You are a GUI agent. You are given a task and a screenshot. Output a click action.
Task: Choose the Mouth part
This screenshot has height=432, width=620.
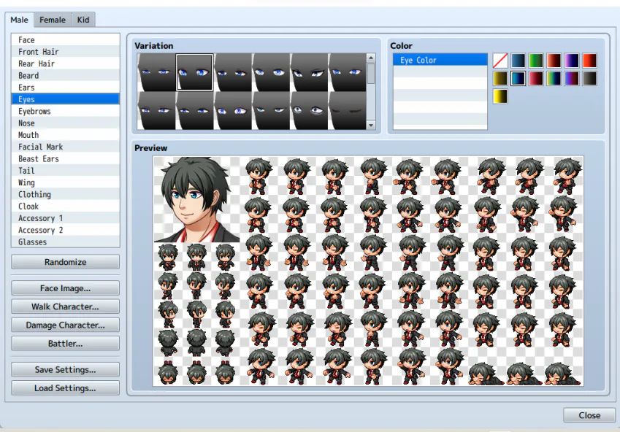tap(66, 135)
